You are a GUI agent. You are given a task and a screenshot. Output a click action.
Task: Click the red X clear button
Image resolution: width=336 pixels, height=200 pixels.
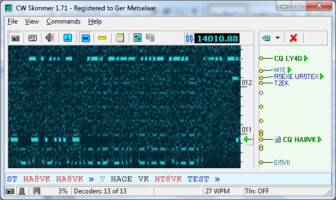click(293, 38)
